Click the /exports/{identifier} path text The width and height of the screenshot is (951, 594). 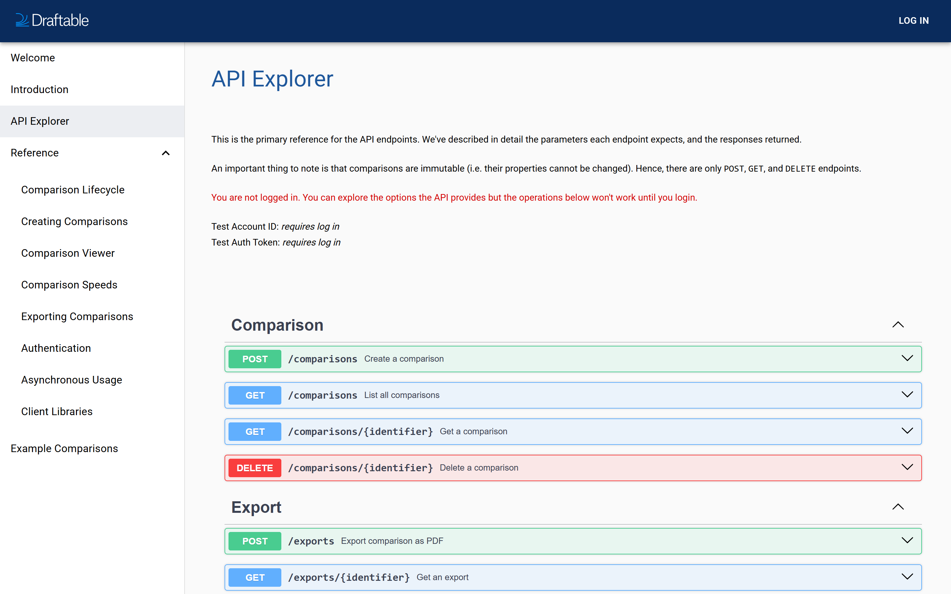click(349, 577)
